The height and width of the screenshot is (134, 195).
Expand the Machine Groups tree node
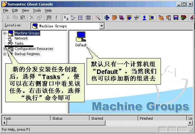click(5, 33)
